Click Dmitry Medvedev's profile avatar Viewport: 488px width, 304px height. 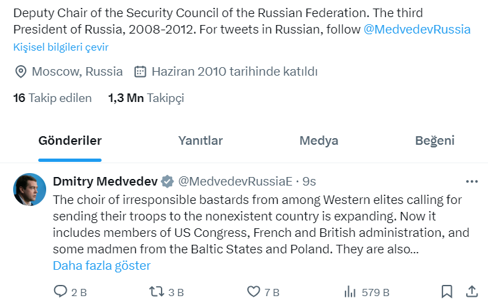coord(30,190)
